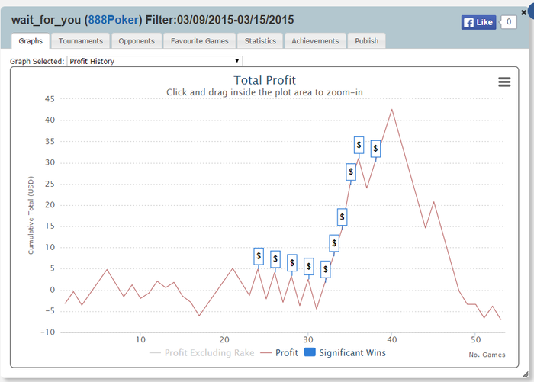
Task: Click the Total Profit chart title
Action: (x=265, y=80)
